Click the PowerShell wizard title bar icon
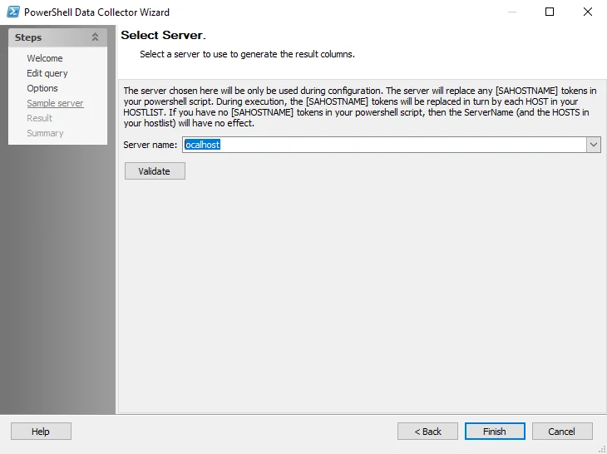Image resolution: width=607 pixels, height=454 pixels. [12, 12]
